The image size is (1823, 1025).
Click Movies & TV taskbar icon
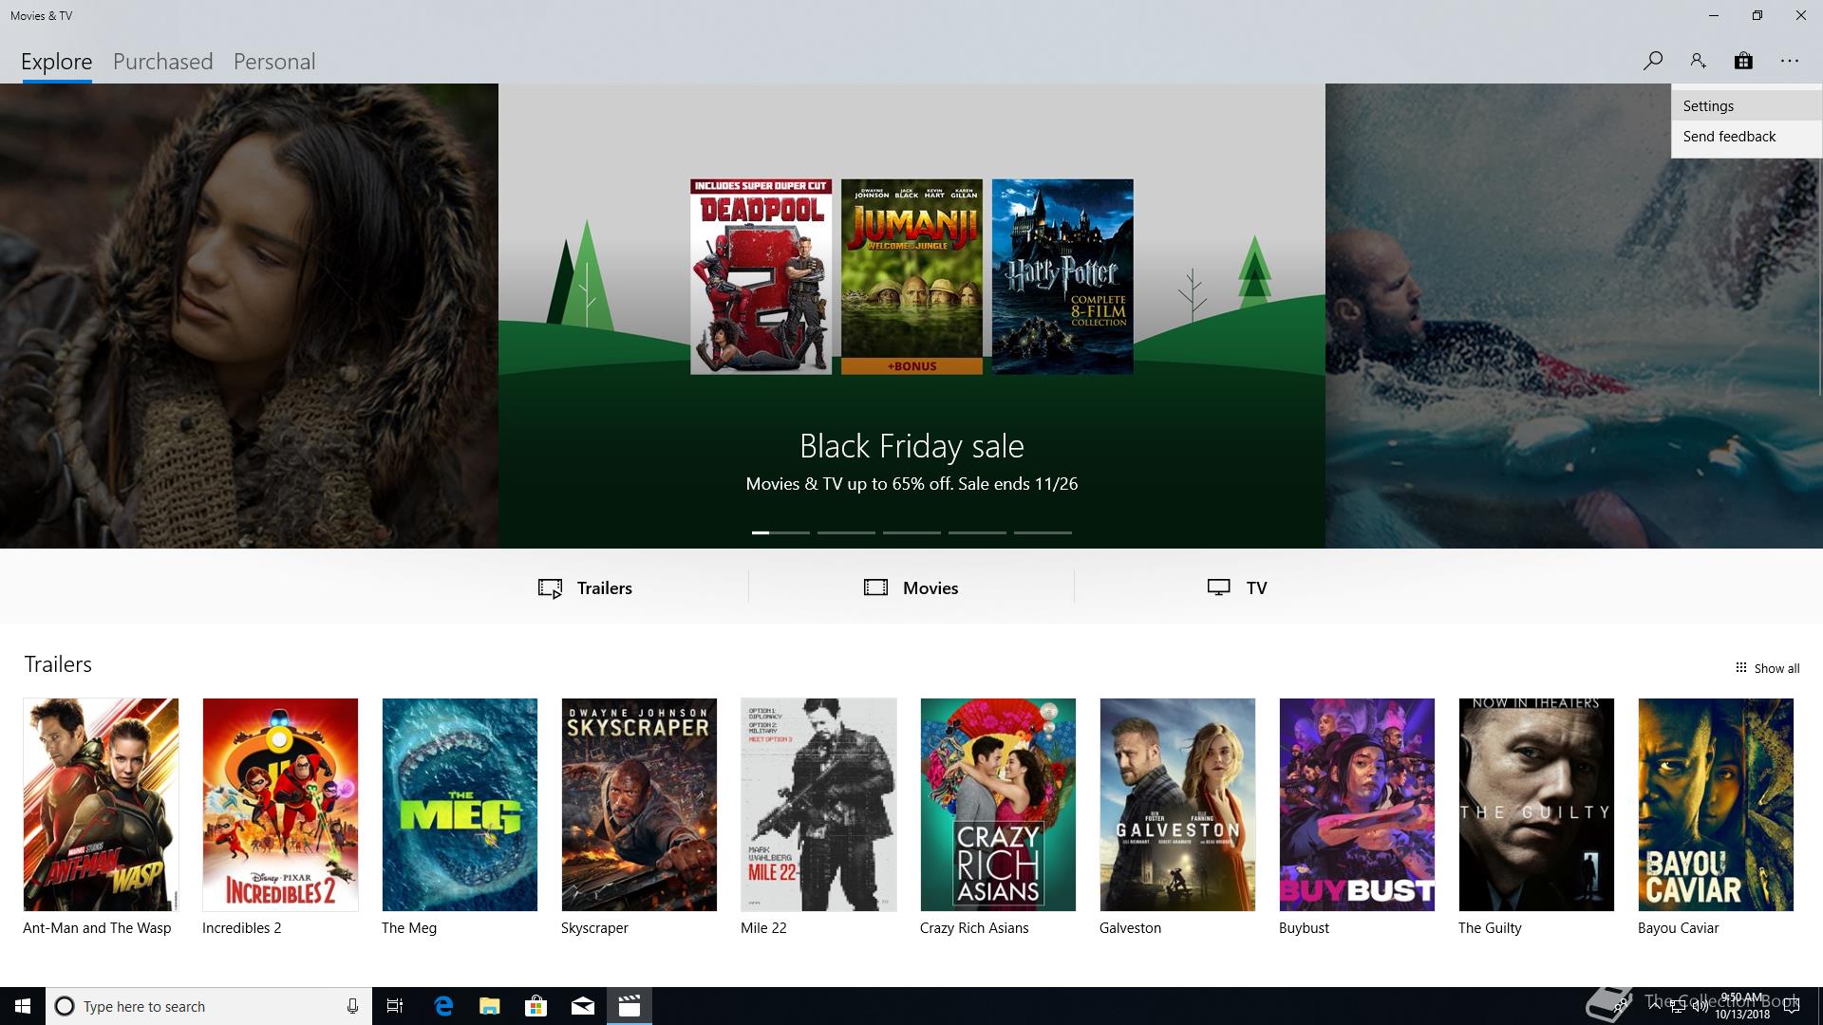629,1006
